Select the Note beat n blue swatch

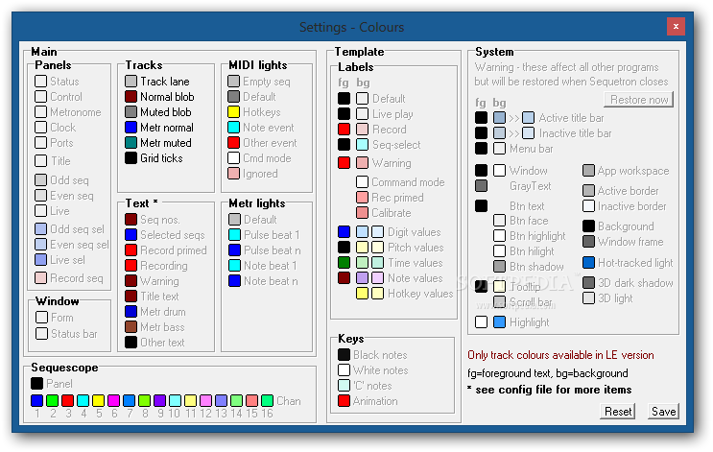[235, 281]
